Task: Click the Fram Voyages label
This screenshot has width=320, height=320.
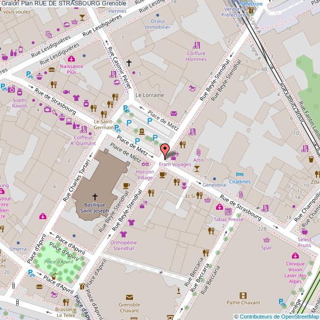Action: [x=174, y=164]
